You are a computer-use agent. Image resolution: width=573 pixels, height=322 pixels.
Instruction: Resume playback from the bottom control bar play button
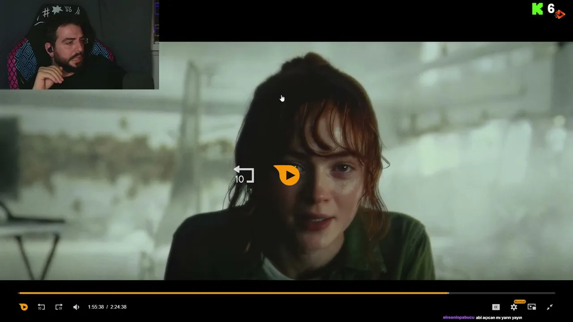coord(23,307)
